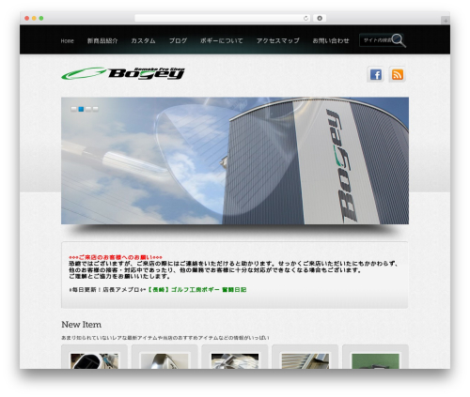Open the Facebook page icon
The image size is (470, 397).
375,74
